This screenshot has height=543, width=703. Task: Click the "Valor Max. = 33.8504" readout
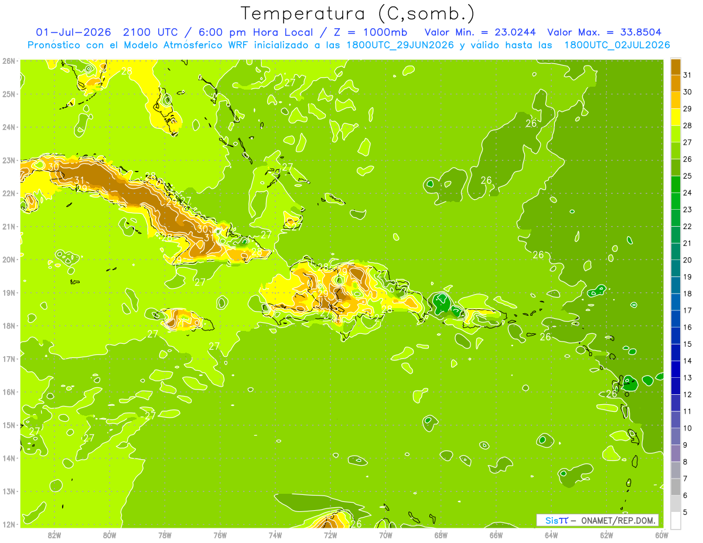(604, 32)
